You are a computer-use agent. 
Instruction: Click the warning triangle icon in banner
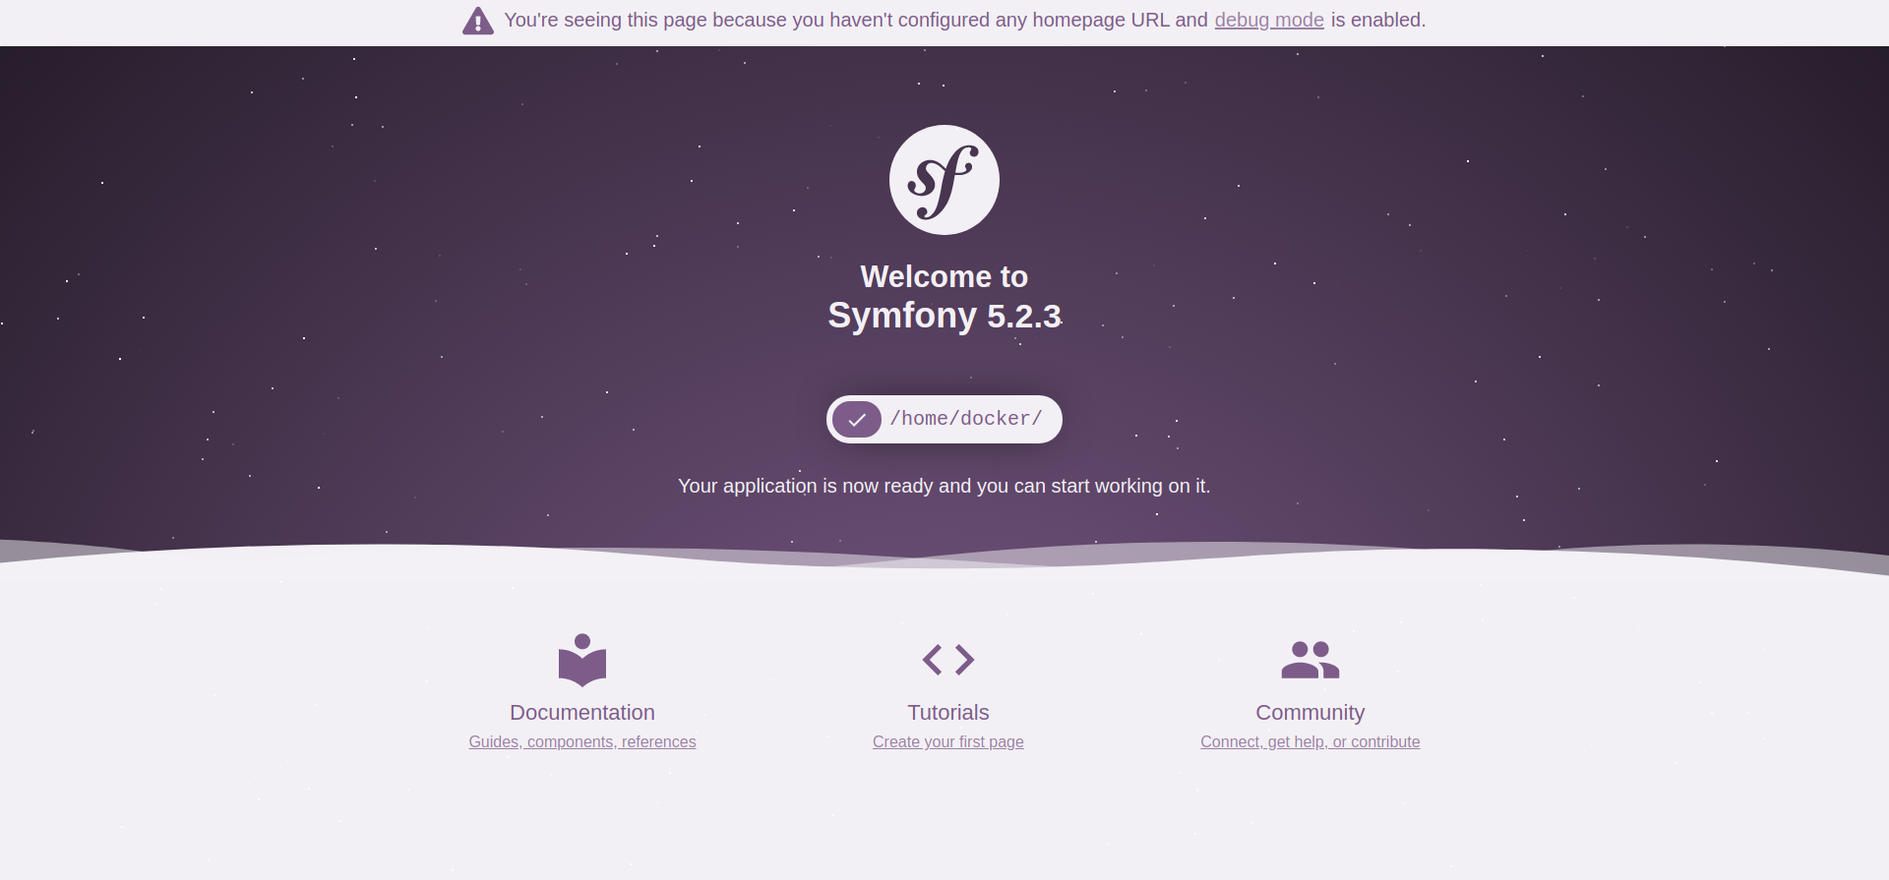[478, 21]
